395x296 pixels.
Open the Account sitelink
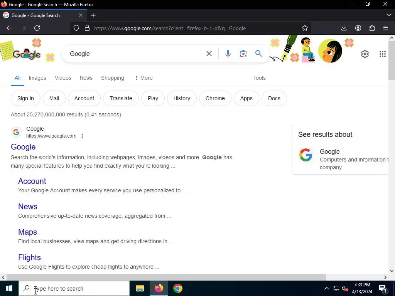click(x=32, y=181)
